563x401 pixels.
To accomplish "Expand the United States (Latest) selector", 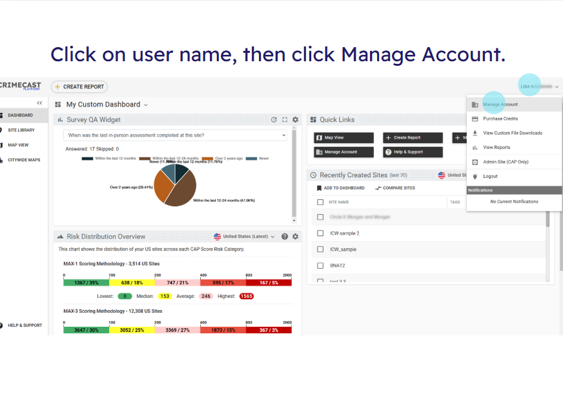I will pos(245,237).
